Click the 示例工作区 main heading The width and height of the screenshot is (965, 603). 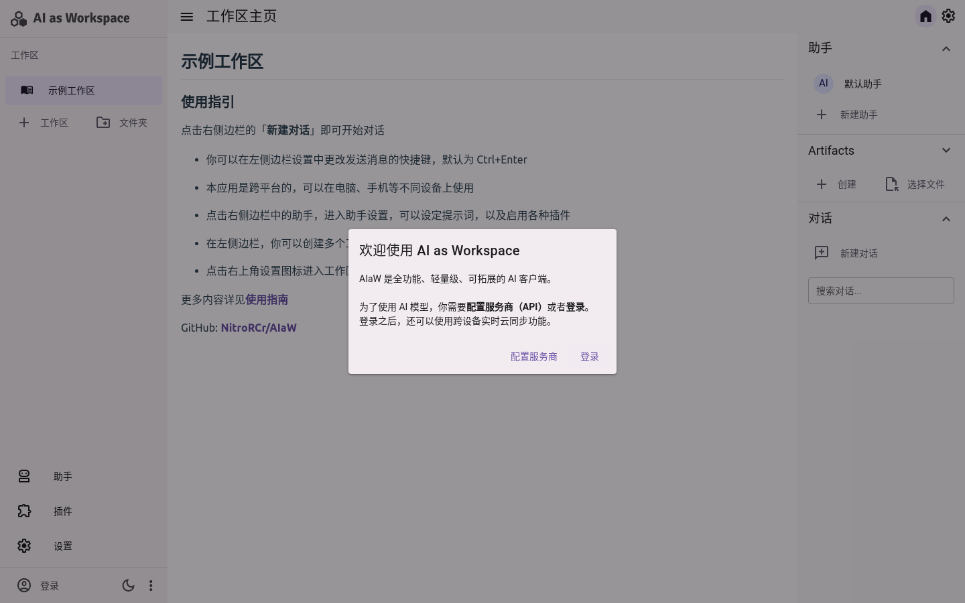point(222,62)
